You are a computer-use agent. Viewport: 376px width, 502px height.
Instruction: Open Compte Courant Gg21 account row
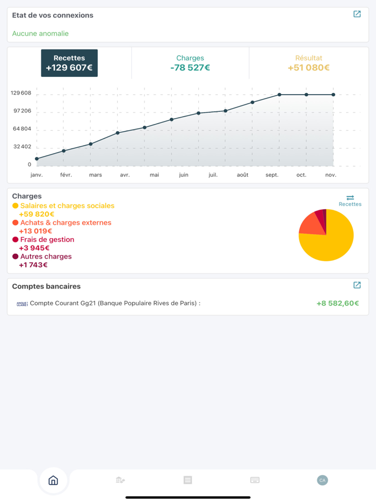click(x=188, y=303)
